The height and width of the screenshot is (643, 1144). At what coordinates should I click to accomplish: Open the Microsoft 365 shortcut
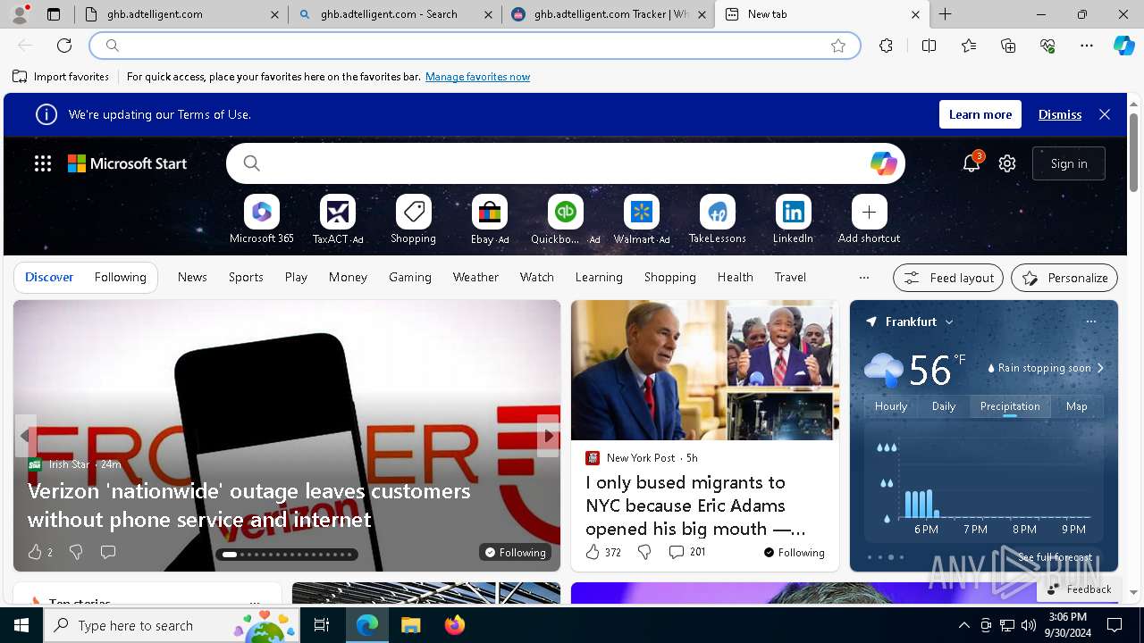click(x=262, y=220)
